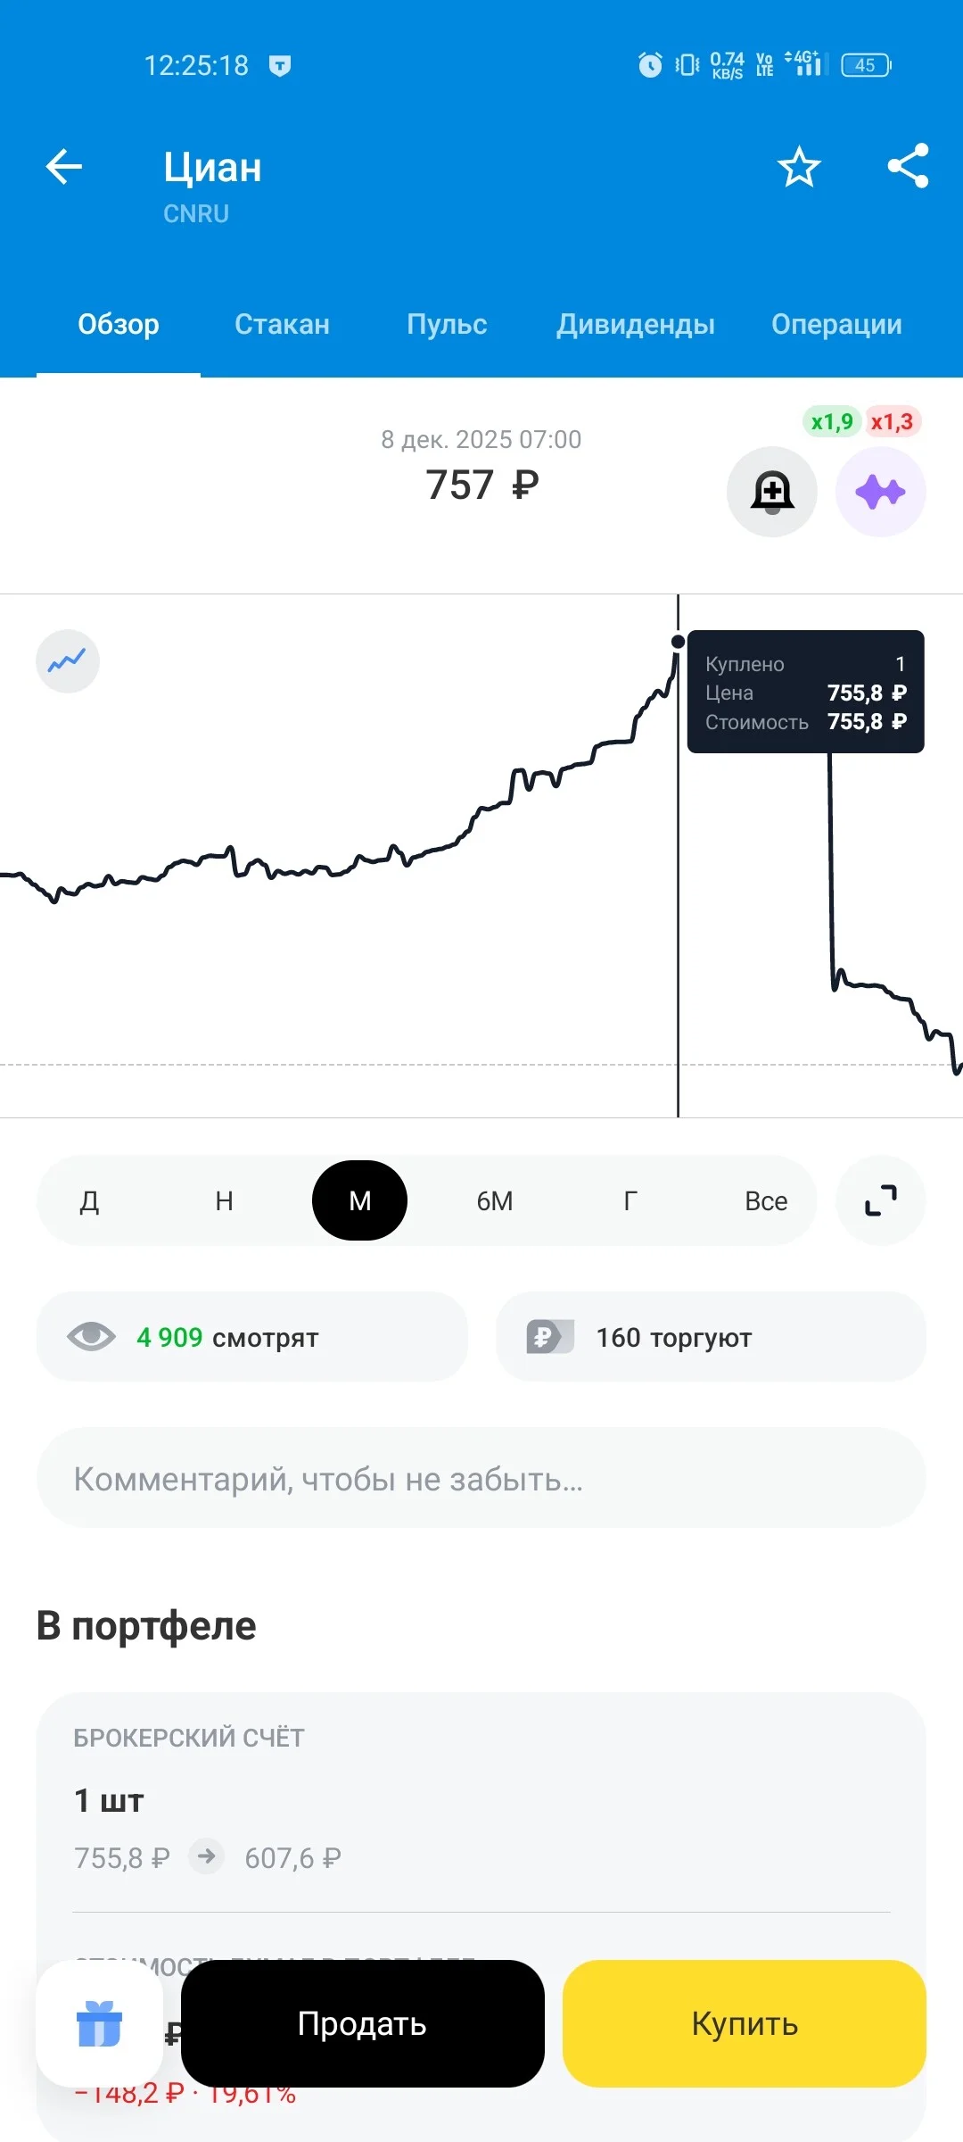This screenshot has height=2142, width=963.
Task: Switch chart type with line-chart icon
Action: coord(68,661)
